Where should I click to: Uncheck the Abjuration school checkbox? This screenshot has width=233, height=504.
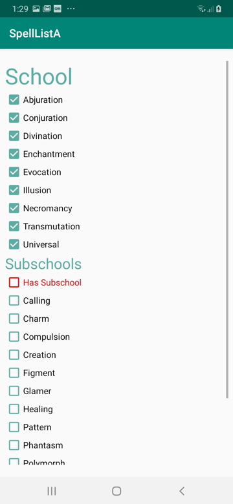14,100
